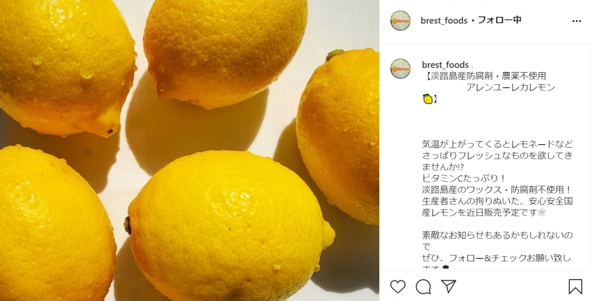This screenshot has width=592, height=301.
Task: Click the 気温が上がってくると caption paragraph
Action: (x=497, y=155)
